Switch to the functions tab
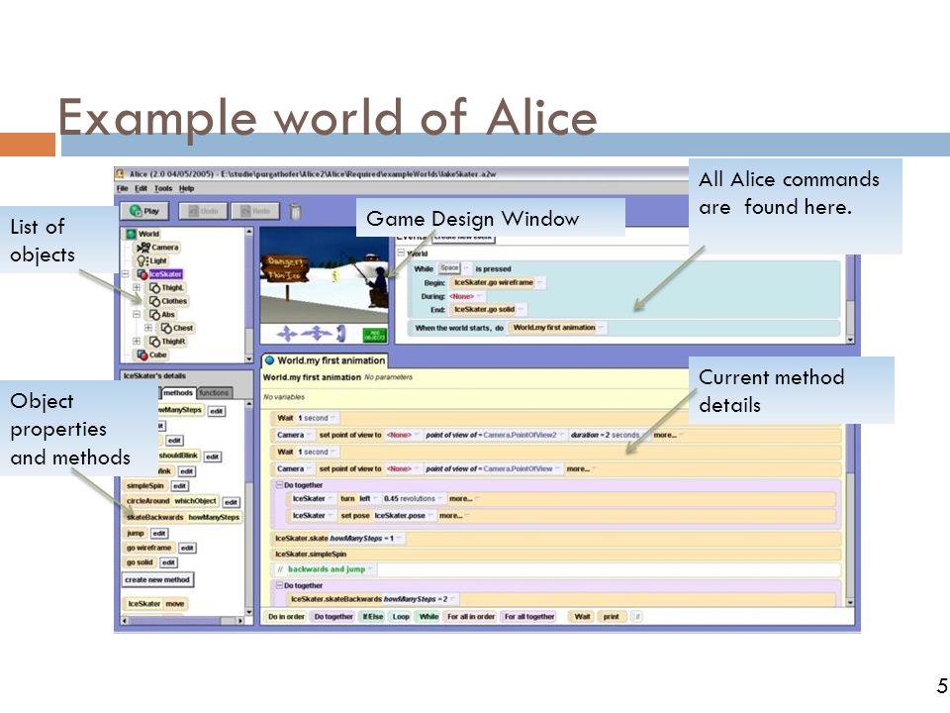The height and width of the screenshot is (713, 950). click(215, 393)
